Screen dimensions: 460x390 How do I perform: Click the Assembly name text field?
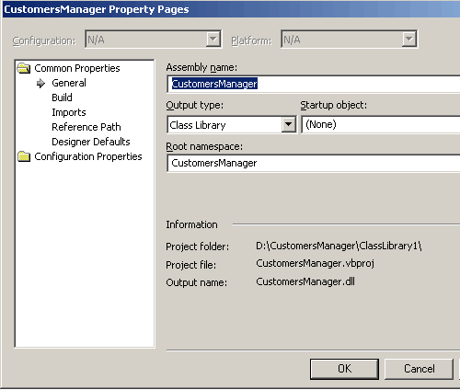(x=314, y=84)
